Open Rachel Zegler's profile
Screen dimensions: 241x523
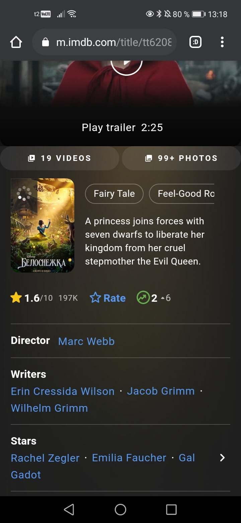point(45,458)
